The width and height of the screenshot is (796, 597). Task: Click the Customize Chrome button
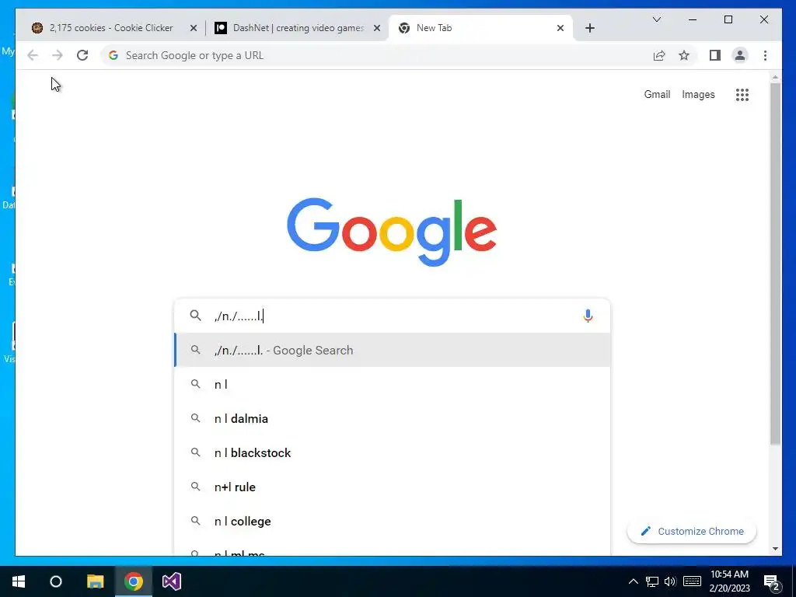(x=691, y=531)
